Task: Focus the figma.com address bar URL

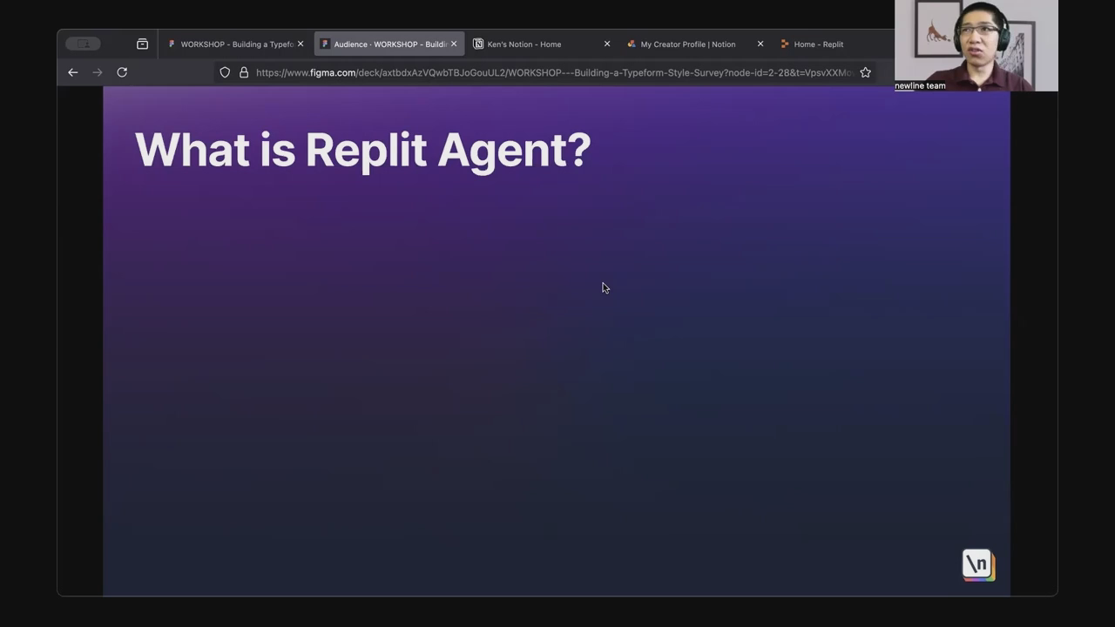Action: tap(554, 72)
